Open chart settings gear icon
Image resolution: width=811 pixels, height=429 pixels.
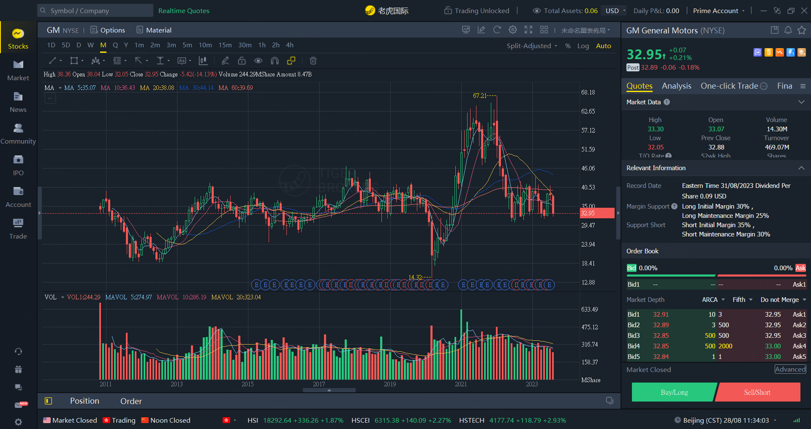pos(513,30)
